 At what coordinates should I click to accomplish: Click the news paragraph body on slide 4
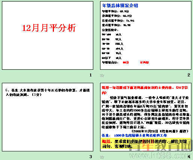click(x=146, y=112)
